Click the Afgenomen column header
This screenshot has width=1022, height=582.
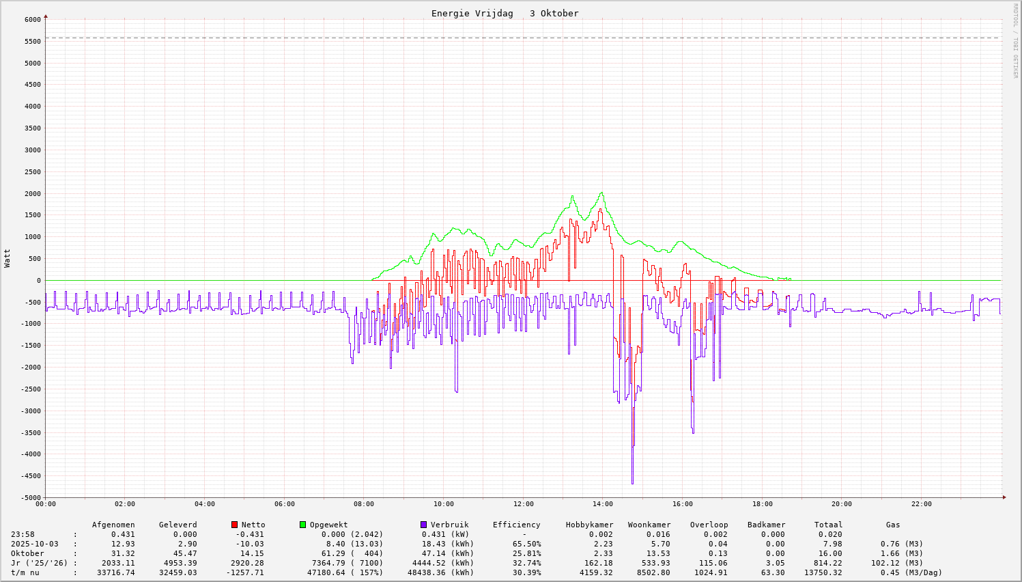(113, 525)
